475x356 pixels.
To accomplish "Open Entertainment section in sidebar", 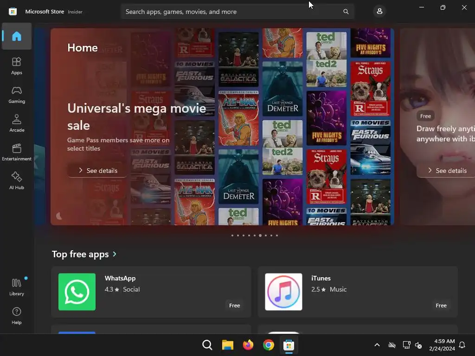I will click(17, 152).
